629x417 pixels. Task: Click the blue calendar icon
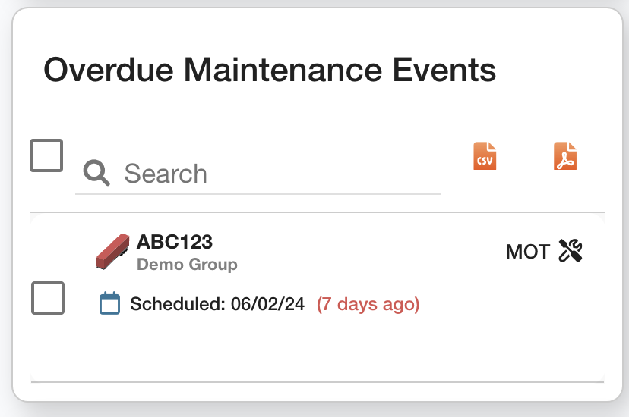point(110,304)
